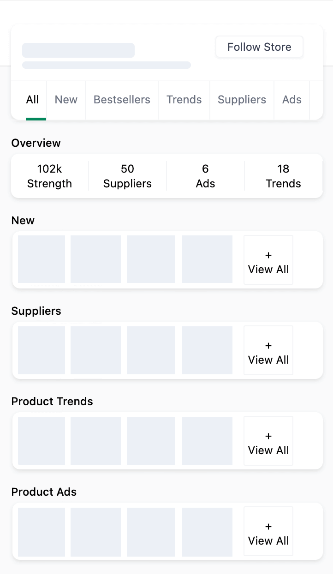Click the Follow Store button

tap(259, 47)
